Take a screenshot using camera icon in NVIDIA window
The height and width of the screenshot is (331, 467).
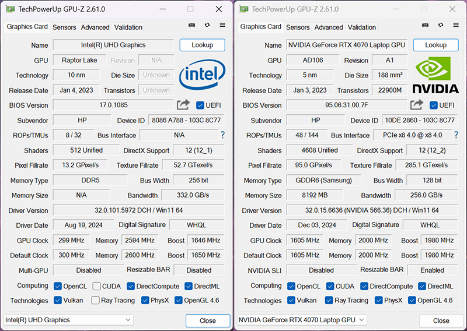426,25
